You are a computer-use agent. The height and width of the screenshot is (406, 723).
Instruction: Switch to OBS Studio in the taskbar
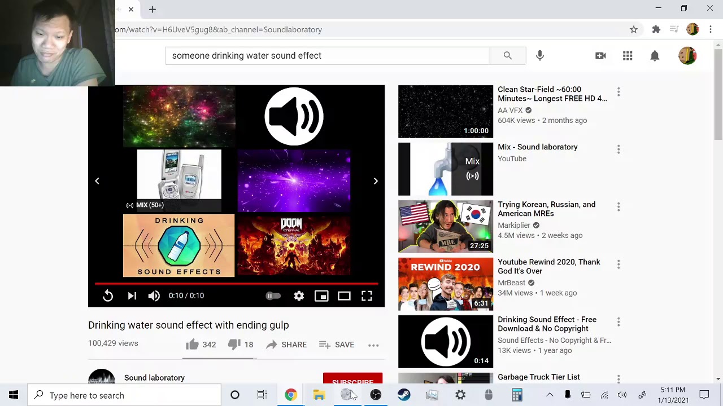click(x=376, y=395)
